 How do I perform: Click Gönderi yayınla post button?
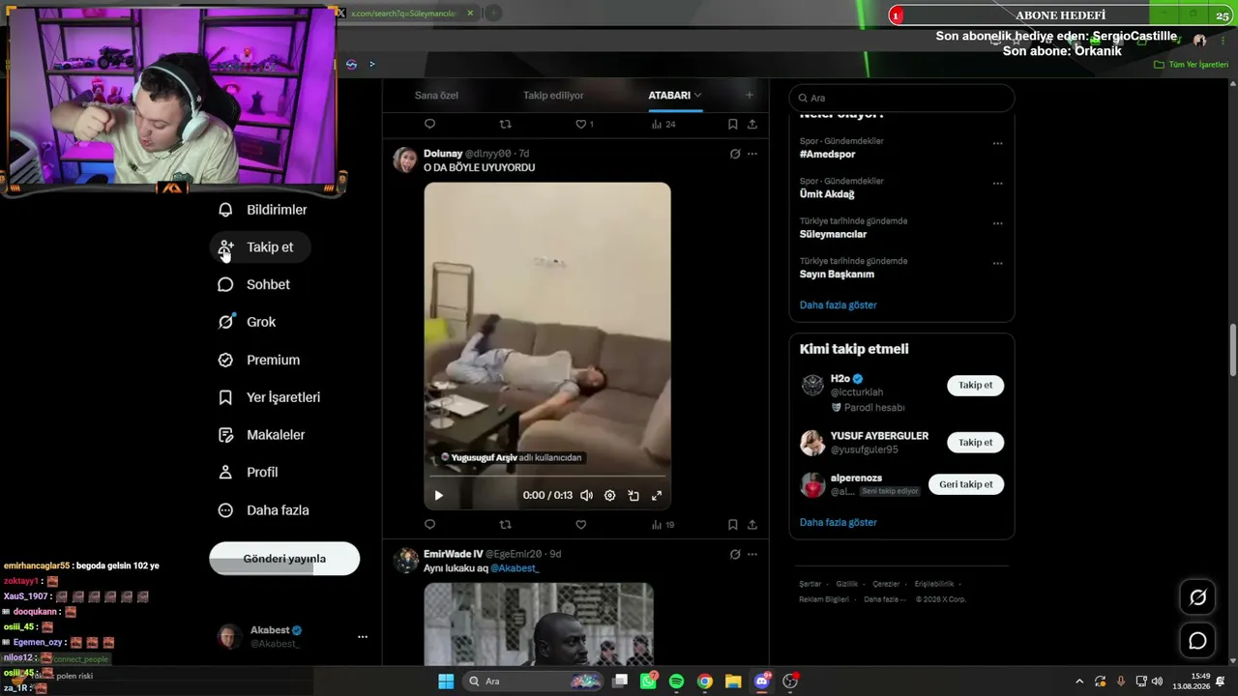[x=284, y=559]
